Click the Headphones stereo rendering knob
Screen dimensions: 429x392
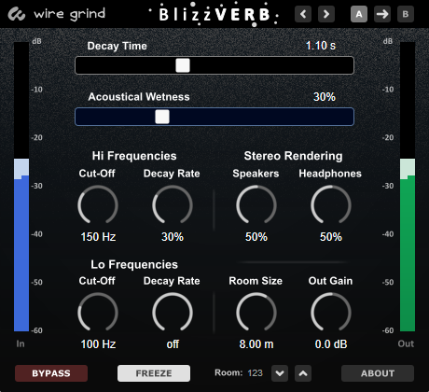(x=331, y=205)
